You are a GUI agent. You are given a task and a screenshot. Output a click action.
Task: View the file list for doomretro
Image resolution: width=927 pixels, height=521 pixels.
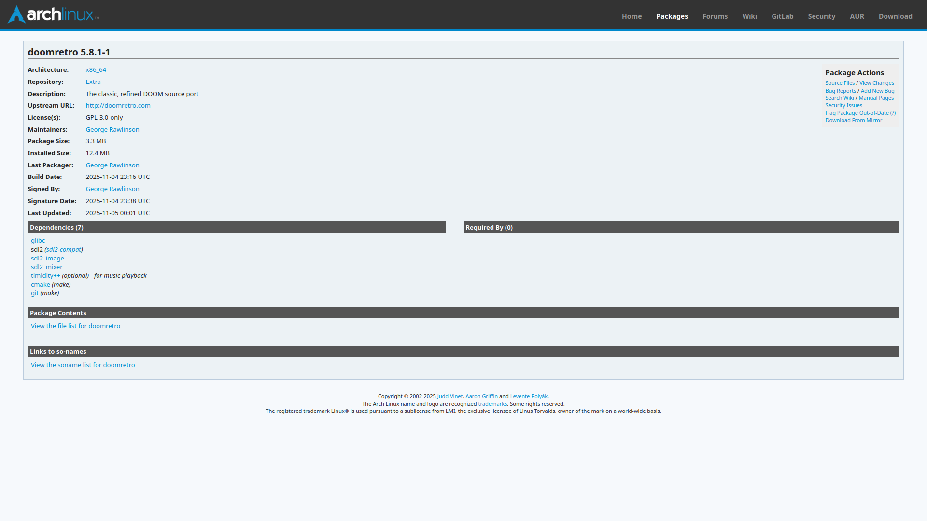(75, 326)
